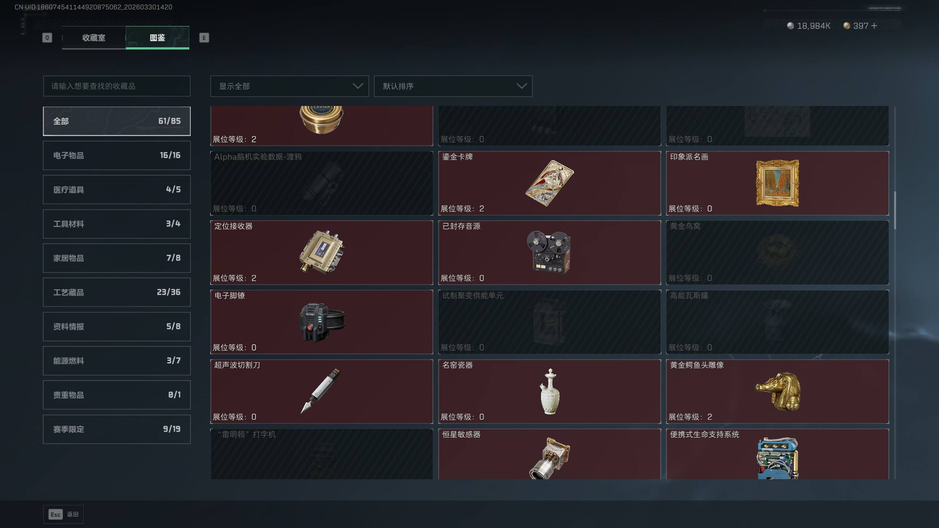This screenshot has height=528, width=939.
Task: Open the 默认排序 sort dropdown
Action: (453, 86)
